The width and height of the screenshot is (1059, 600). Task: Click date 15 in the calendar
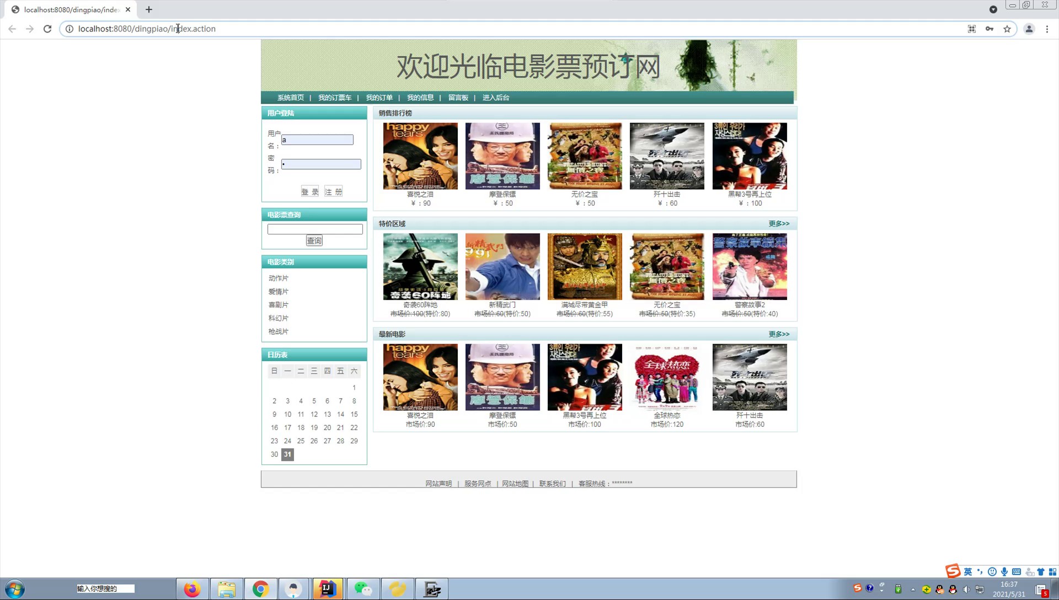[x=354, y=414]
